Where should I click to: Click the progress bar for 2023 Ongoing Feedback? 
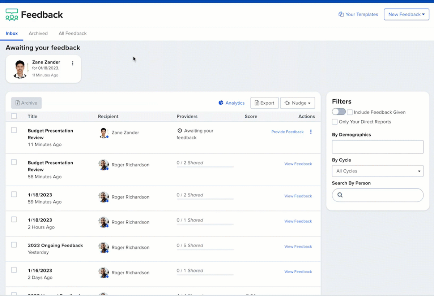205,250
